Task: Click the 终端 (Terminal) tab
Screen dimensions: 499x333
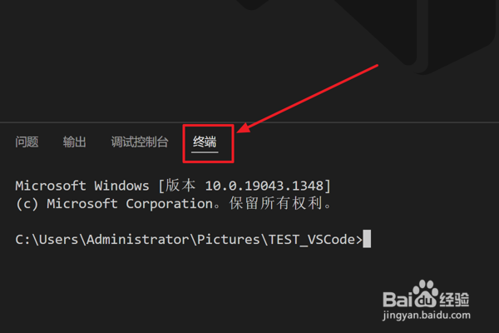Action: (205, 142)
